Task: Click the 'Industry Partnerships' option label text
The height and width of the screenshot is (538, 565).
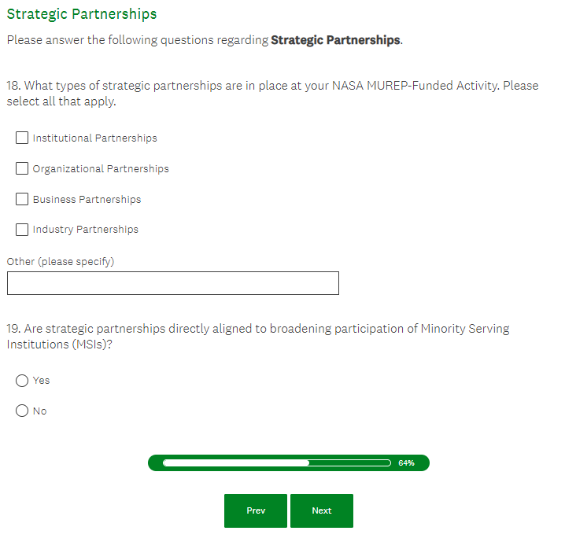Action: (x=85, y=230)
